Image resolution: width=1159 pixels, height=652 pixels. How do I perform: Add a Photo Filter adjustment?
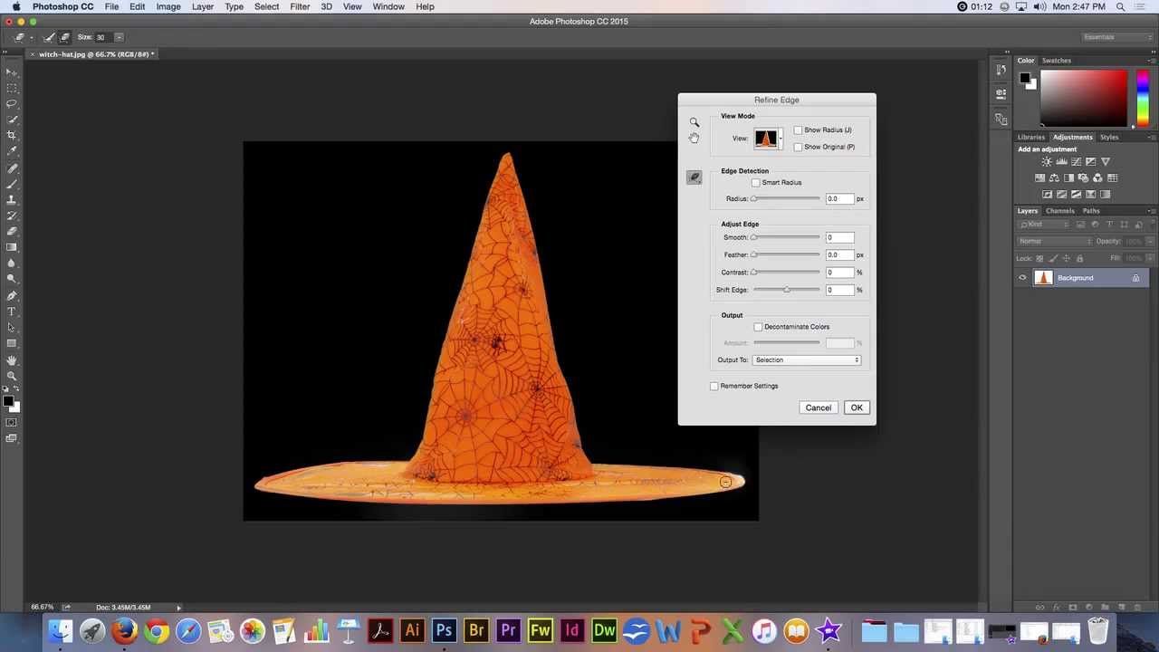tap(1084, 177)
